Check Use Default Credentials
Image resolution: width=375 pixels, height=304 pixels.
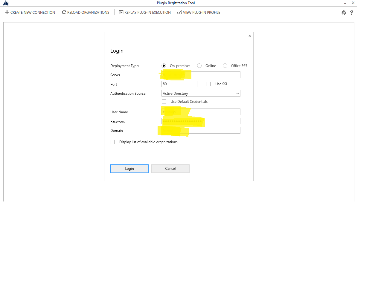pos(164,101)
